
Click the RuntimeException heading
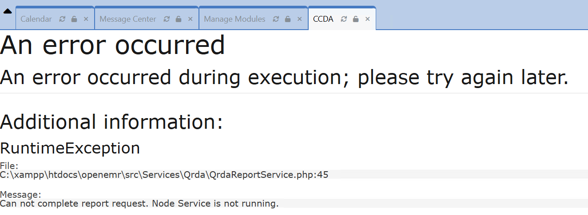[70, 148]
